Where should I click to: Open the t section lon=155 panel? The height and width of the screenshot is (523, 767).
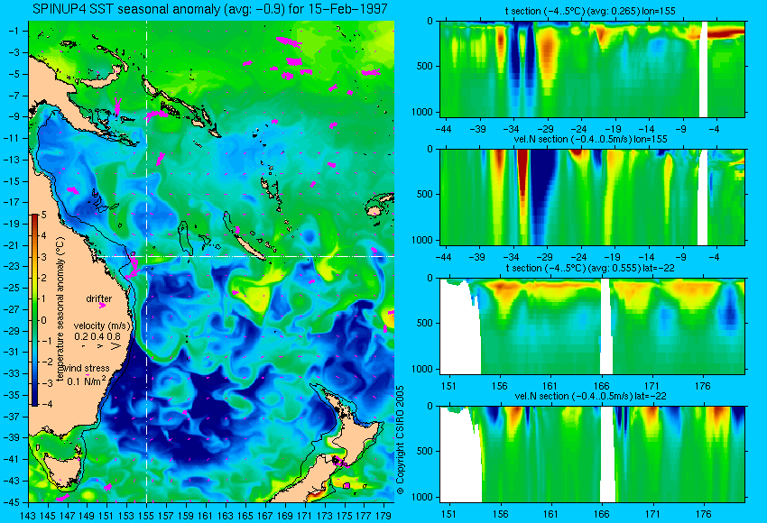click(592, 69)
